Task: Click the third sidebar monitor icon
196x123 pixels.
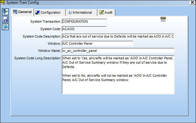Action: 5,27
